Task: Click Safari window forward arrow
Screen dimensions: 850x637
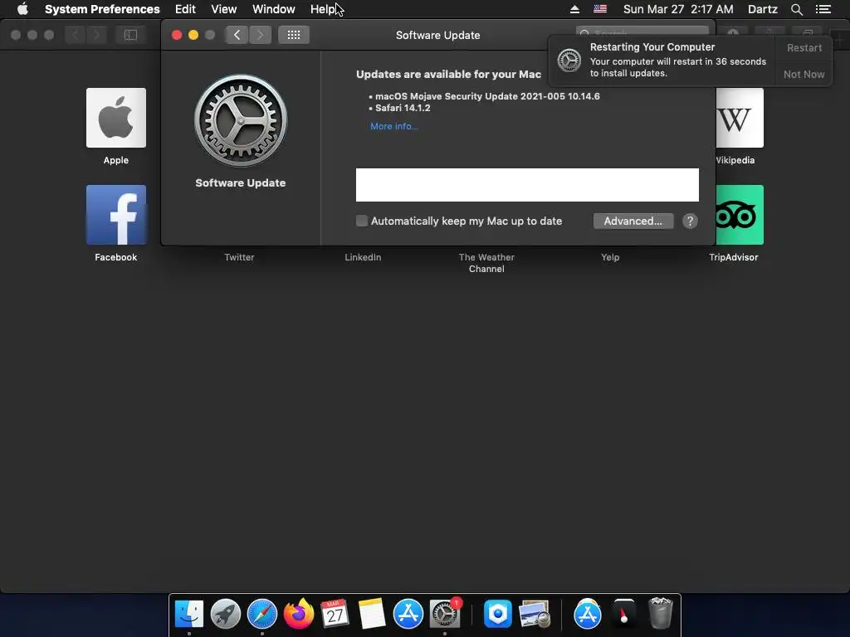Action: pyautogui.click(x=96, y=35)
